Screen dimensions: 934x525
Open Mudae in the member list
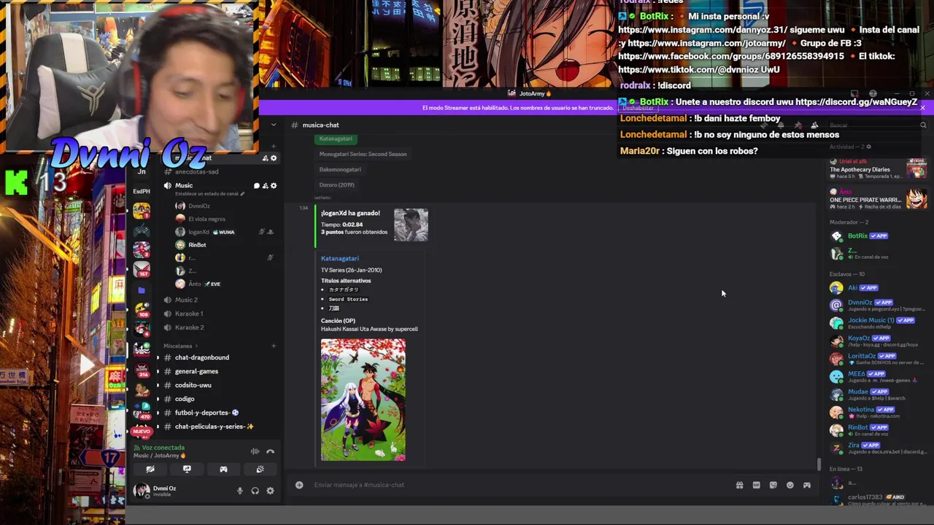[x=876, y=394]
